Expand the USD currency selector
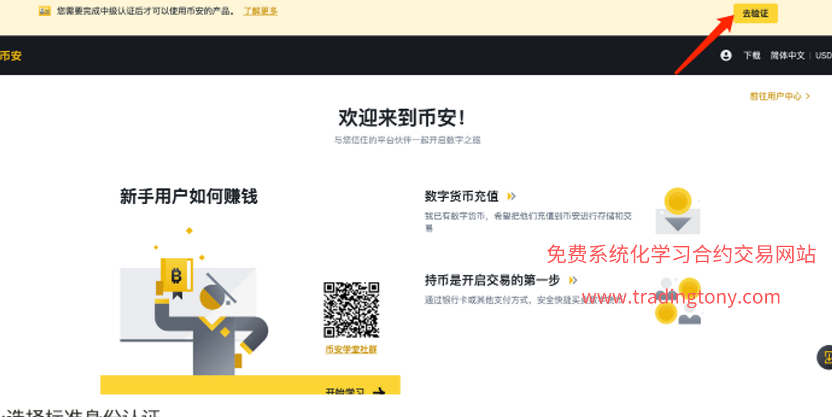This screenshot has height=417, width=832. pos(823,55)
